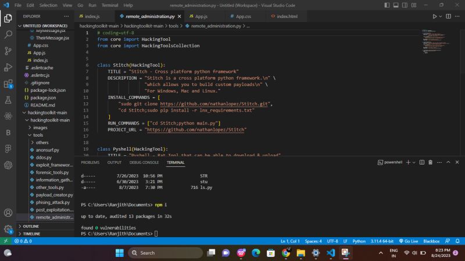
Task: Split the editor to the right
Action: (x=448, y=16)
